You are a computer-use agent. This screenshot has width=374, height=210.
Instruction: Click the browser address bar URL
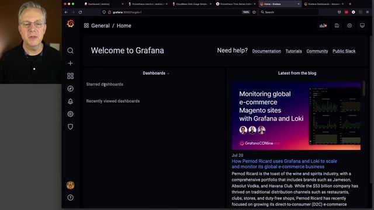pos(127,12)
